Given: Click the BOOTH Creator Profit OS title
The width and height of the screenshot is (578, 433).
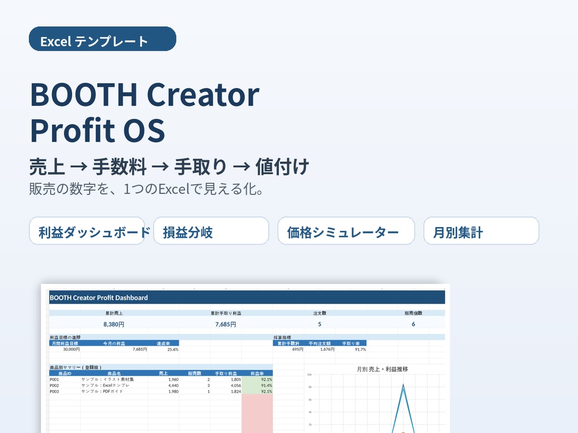Looking at the screenshot, I should click(x=145, y=112).
